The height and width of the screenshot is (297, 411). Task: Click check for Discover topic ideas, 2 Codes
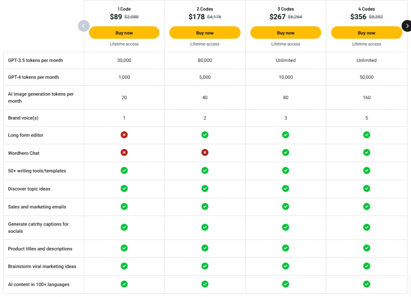tap(205, 189)
